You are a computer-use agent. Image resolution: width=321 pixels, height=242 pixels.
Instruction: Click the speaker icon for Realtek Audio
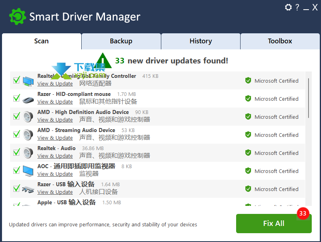click(x=28, y=153)
